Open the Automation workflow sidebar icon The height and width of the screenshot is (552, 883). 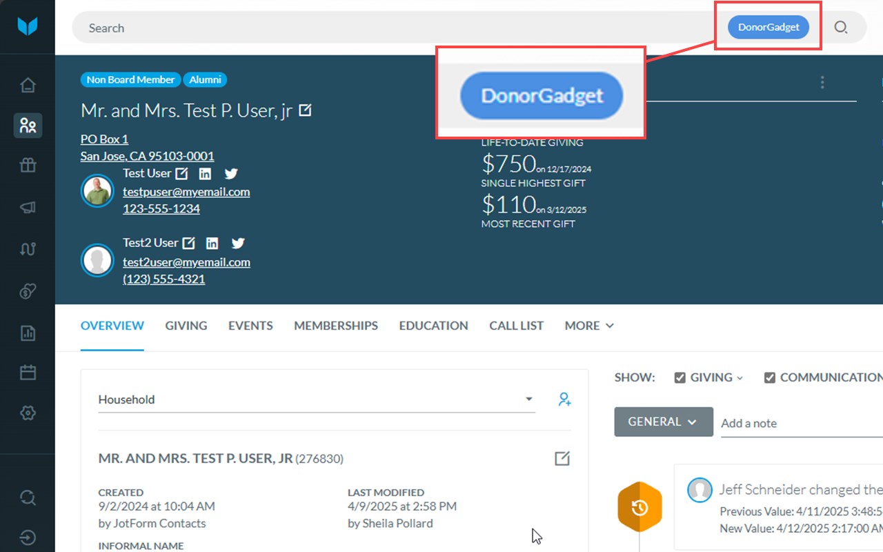(28, 249)
